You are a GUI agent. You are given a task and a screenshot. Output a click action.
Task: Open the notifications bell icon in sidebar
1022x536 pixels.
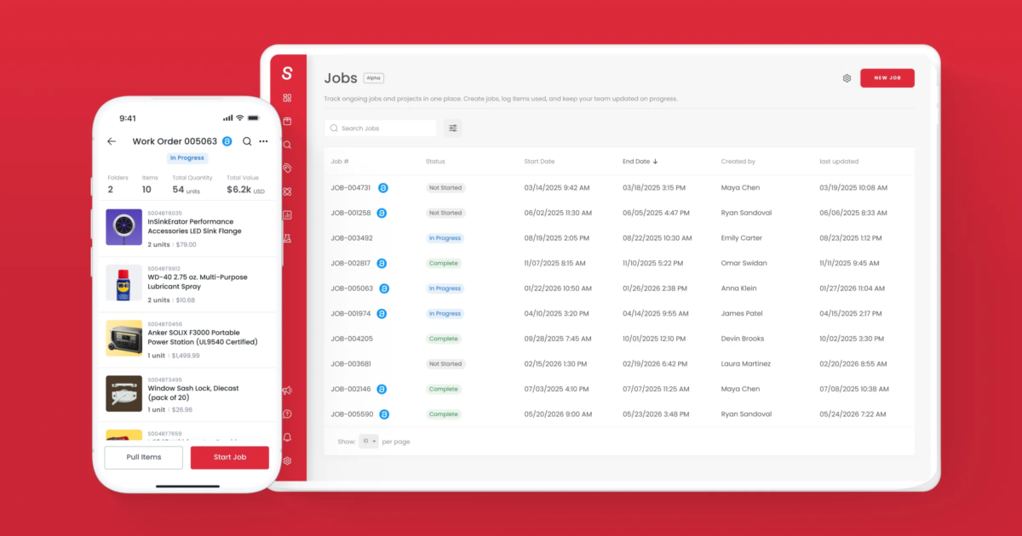point(287,437)
